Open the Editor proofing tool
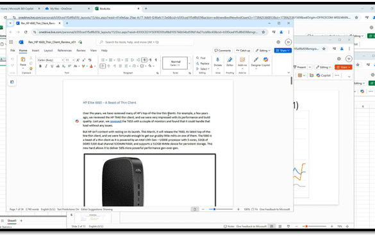Image resolution: width=375 pixels, height=237 pixels. click(230, 60)
